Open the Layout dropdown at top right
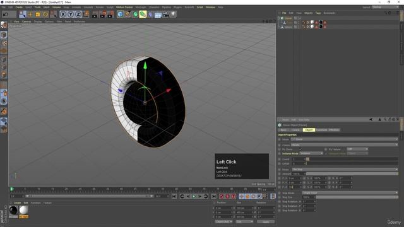 click(385, 7)
